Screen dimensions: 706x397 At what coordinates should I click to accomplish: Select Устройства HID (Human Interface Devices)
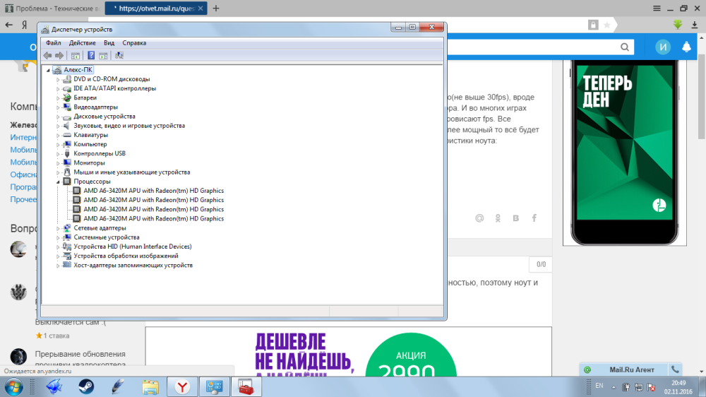(133, 247)
